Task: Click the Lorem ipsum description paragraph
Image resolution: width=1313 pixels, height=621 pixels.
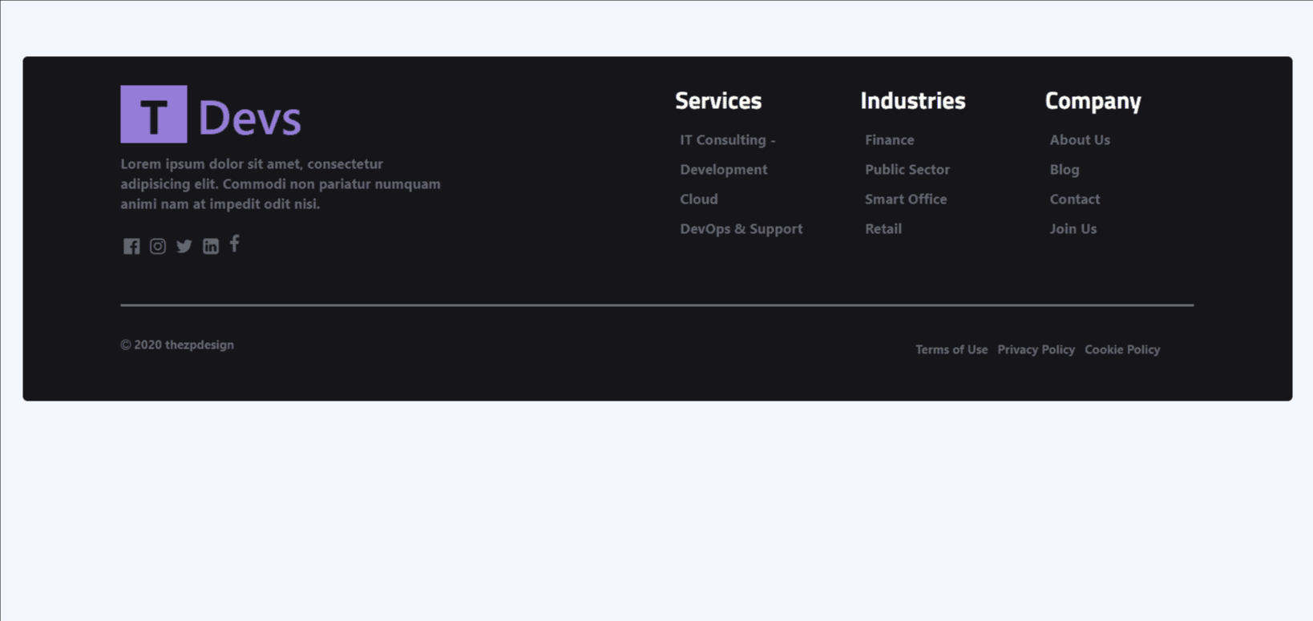Action: click(281, 183)
